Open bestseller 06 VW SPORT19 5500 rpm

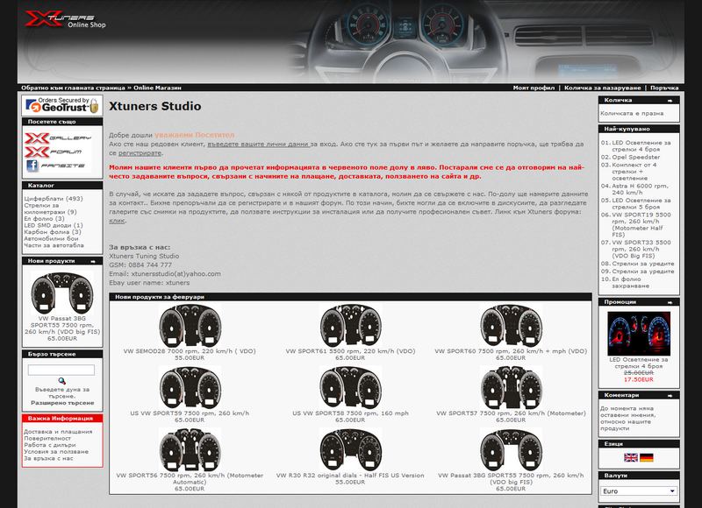pos(641,225)
